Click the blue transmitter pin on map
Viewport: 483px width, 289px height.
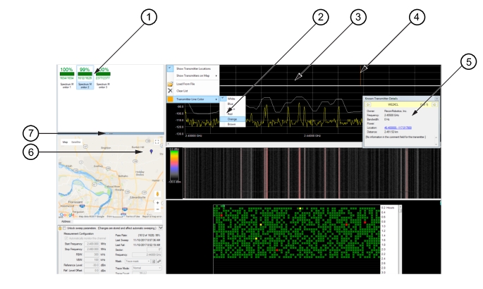[151, 151]
